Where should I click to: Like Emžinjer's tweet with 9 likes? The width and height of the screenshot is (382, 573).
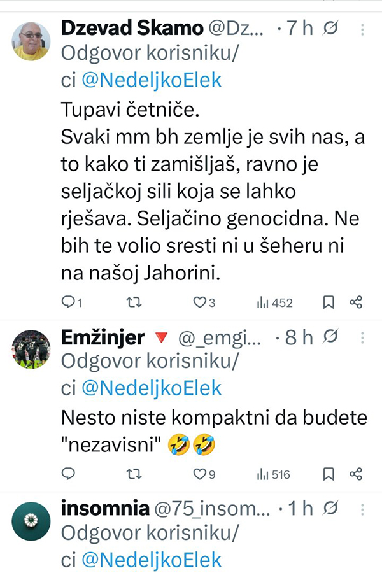tap(199, 474)
